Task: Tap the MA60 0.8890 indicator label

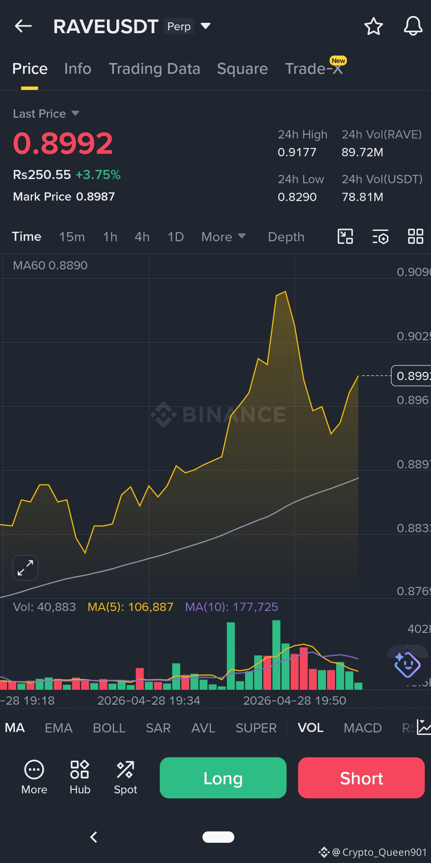Action: [50, 265]
